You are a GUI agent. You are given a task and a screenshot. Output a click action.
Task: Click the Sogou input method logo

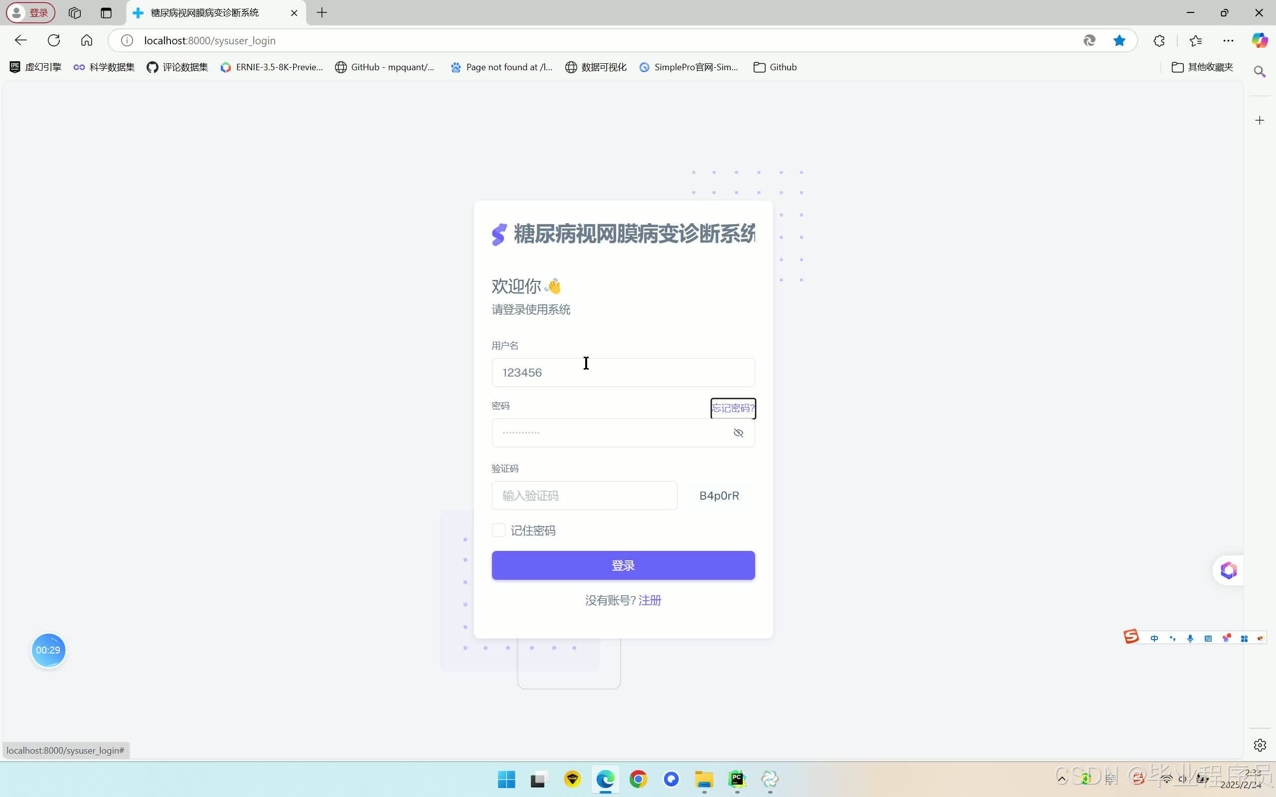tap(1131, 637)
